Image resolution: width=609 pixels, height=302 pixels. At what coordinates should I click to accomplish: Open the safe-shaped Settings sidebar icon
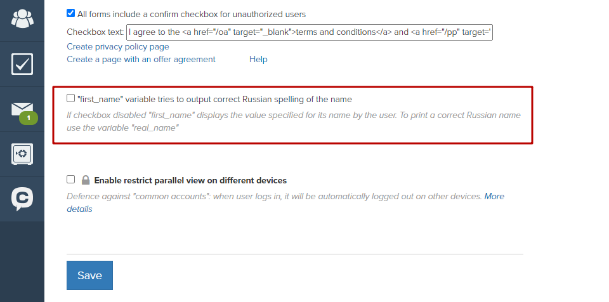click(22, 154)
